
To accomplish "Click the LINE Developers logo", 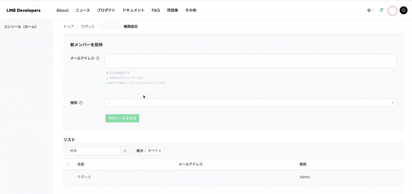I will (x=23, y=10).
